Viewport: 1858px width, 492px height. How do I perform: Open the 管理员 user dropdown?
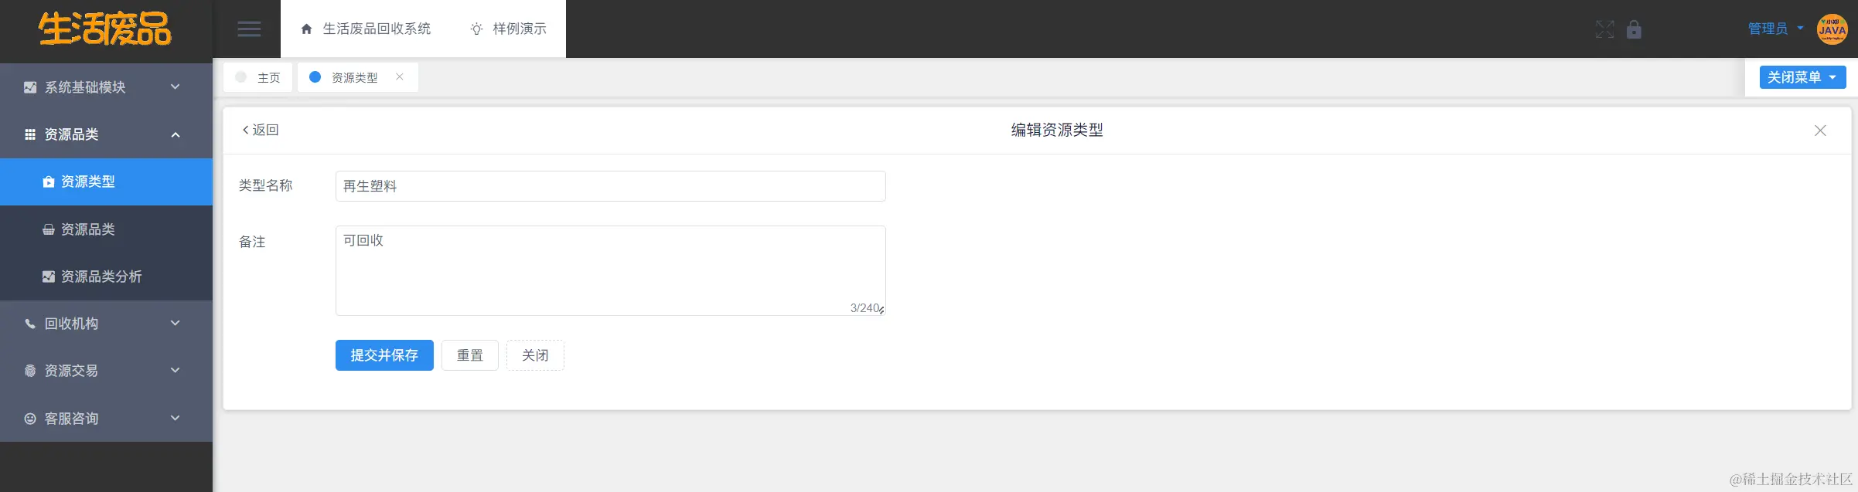tap(1775, 29)
